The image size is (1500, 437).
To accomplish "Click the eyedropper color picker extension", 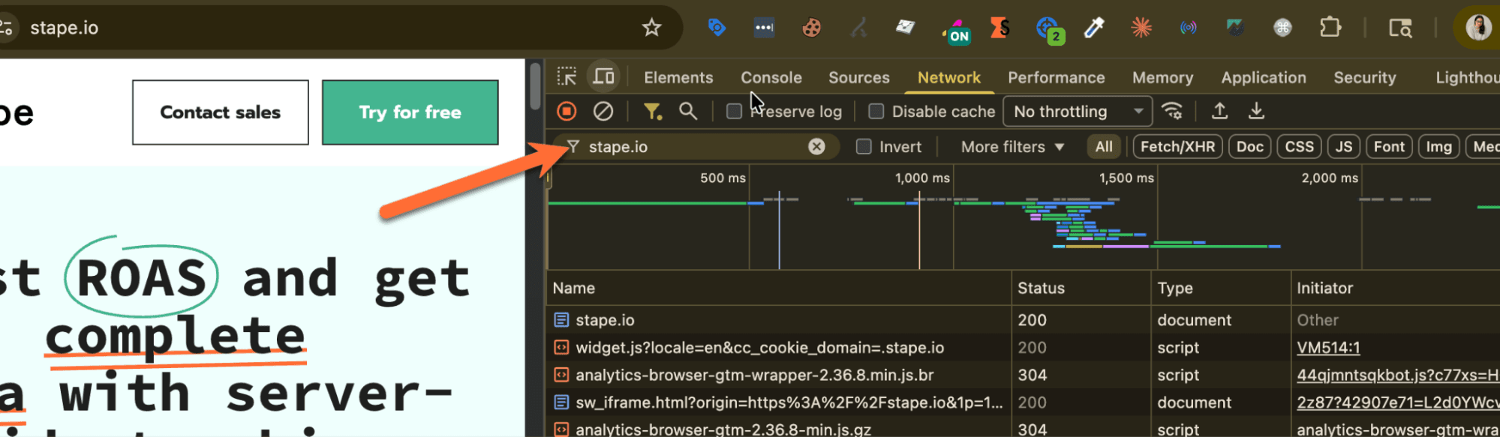I will tap(1094, 28).
